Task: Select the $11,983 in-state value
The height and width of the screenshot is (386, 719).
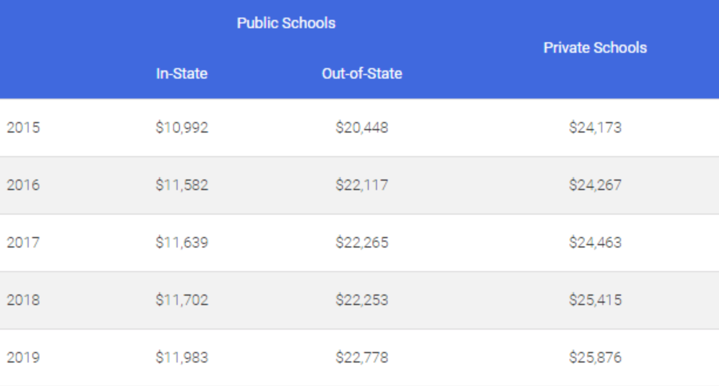Action: (x=182, y=357)
